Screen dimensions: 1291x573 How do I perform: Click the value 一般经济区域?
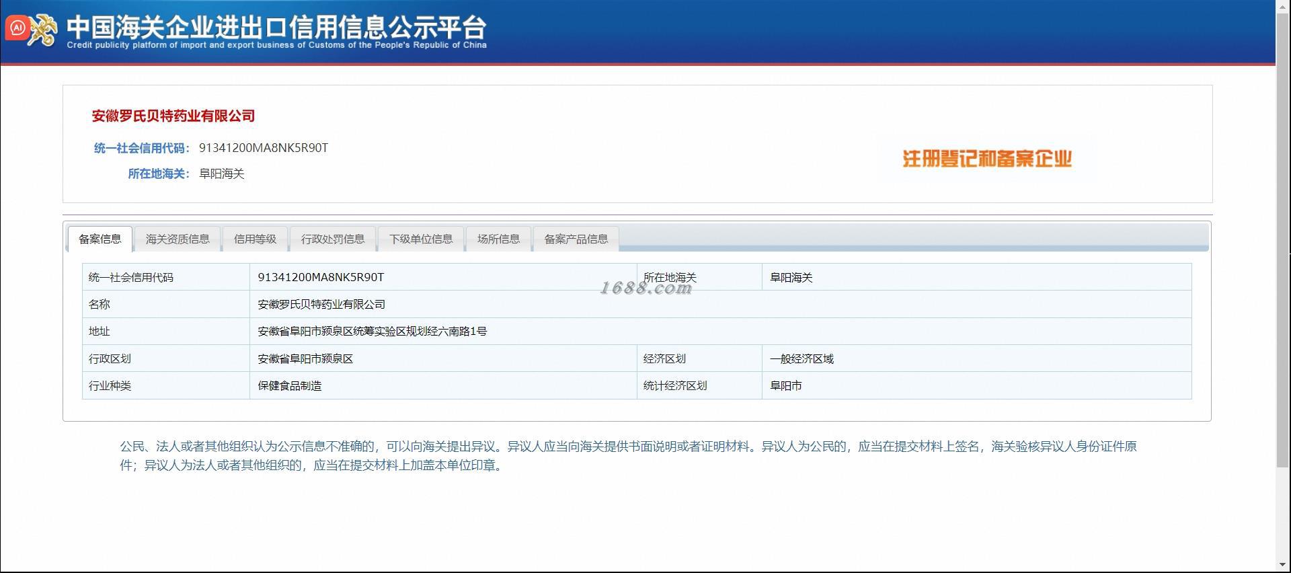pos(801,358)
